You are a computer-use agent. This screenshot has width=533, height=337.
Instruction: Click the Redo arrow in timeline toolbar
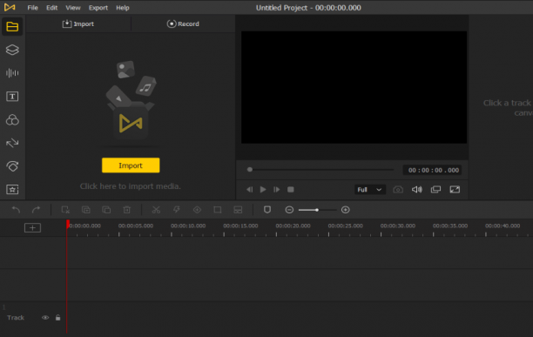click(x=36, y=210)
